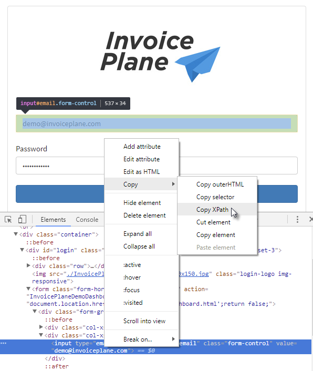Switch to the Console tab
The width and height of the screenshot is (313, 371).
(x=87, y=220)
